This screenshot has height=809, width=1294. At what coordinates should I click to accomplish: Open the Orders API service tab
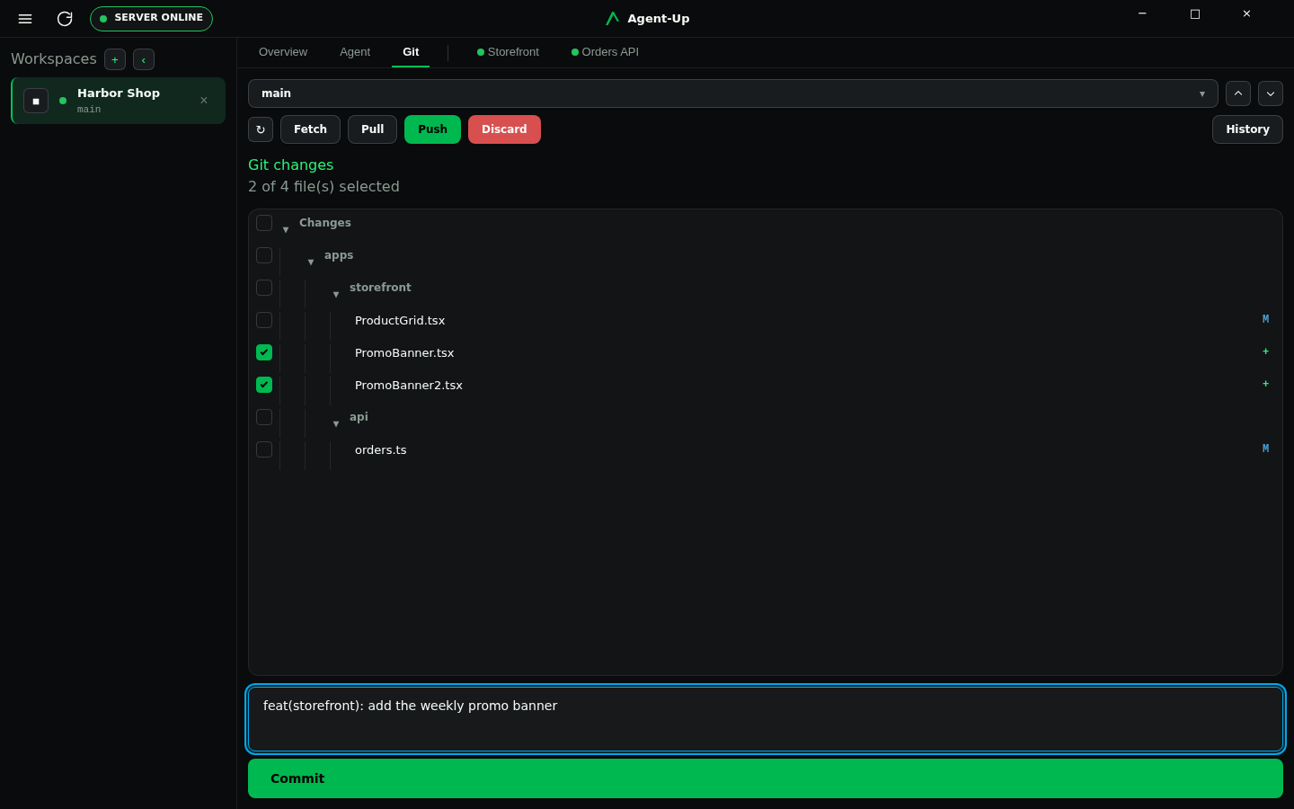[605, 52]
